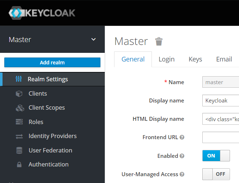Show help tooltip for Enabled

coord(182,156)
